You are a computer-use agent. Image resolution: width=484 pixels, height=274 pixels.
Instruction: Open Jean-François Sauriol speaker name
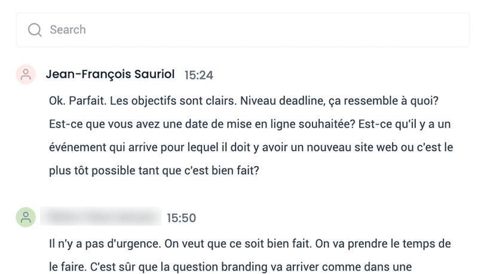coord(110,75)
